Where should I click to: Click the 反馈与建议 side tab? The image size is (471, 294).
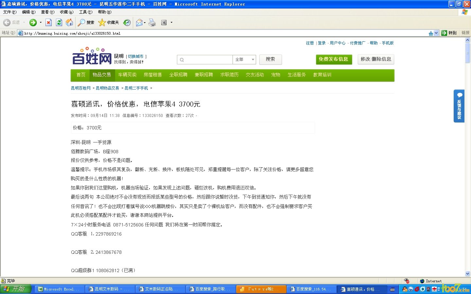459,106
